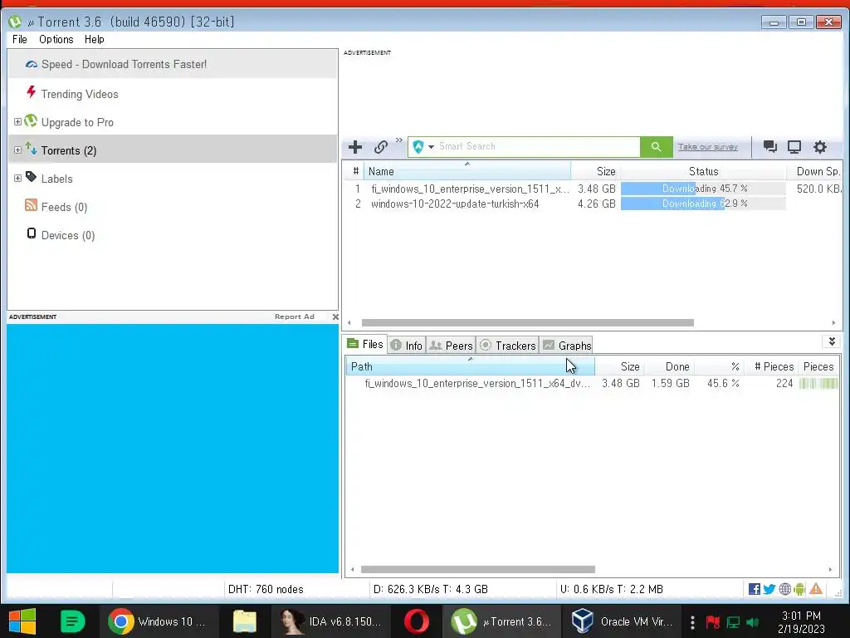This screenshot has width=850, height=638.
Task: Sort files by Path column header
Action: (470, 366)
